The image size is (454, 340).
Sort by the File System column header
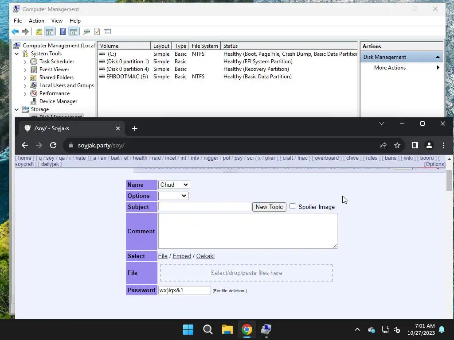click(205, 46)
